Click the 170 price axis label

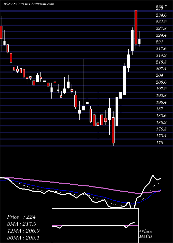pos(160,142)
